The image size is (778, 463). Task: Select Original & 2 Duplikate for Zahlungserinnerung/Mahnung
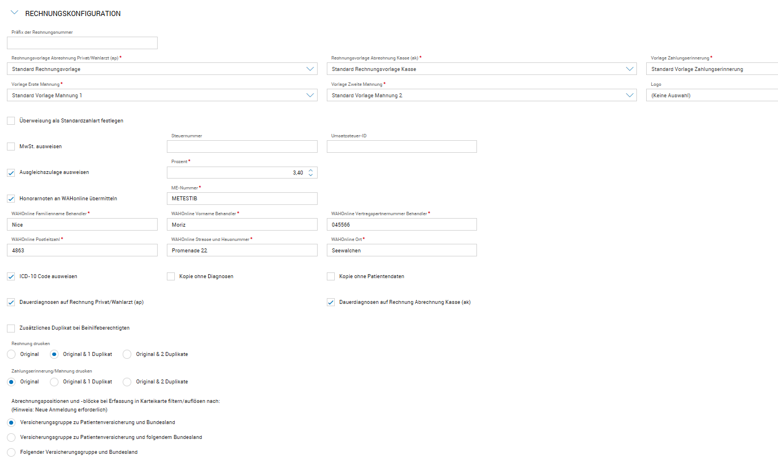pos(127,382)
